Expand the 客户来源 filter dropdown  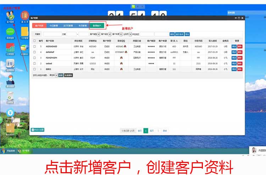point(117,34)
